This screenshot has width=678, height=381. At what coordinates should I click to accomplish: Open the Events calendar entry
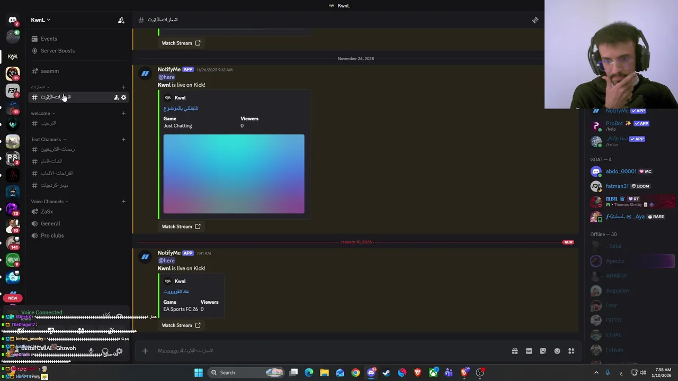coord(49,39)
